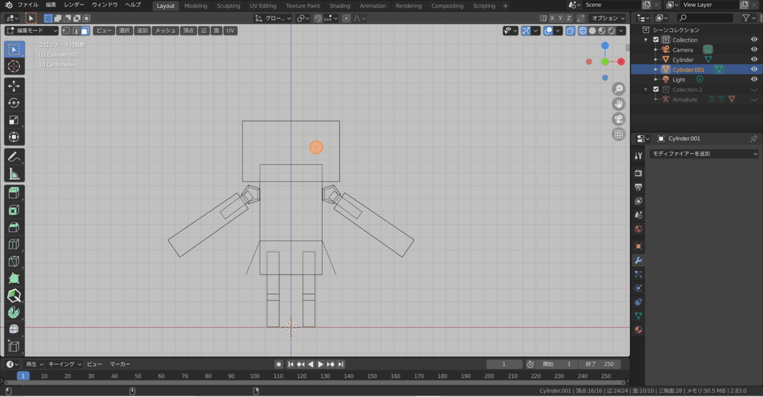This screenshot has width=763, height=397.
Task: Select the Select Box tool
Action: click(x=14, y=50)
